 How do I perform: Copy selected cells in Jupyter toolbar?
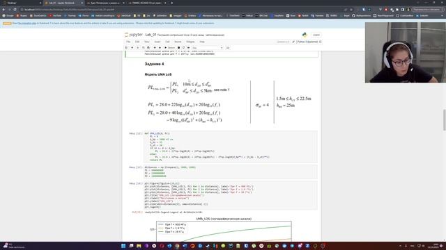tap(144, 48)
